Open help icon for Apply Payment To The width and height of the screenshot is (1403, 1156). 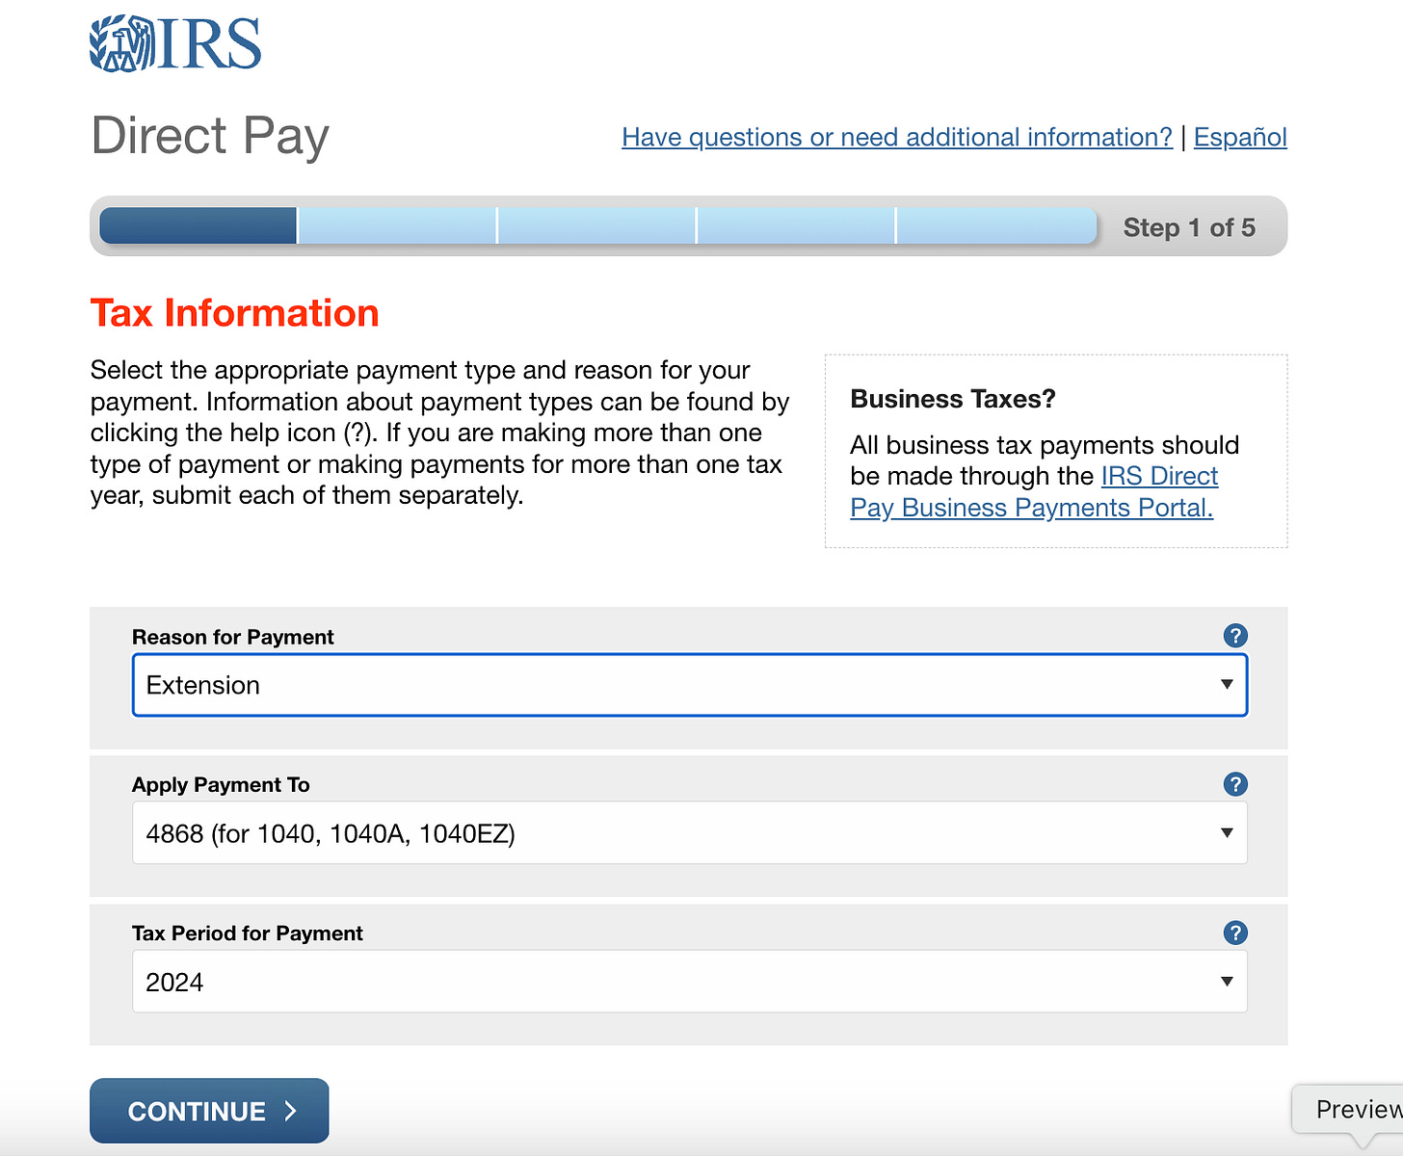(1235, 784)
